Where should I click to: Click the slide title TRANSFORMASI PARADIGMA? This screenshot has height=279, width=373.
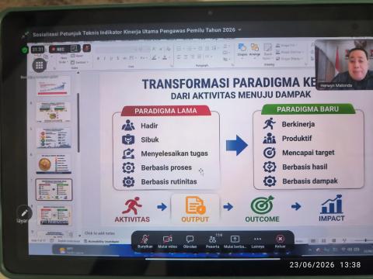pyautogui.click(x=229, y=83)
